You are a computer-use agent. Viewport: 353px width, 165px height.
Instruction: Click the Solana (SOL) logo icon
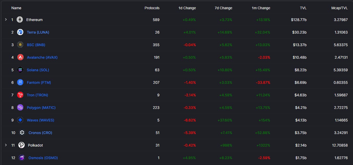pos(20,70)
